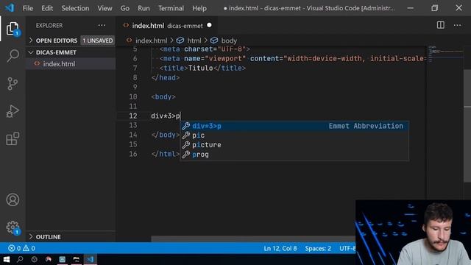Open the File menu
Image resolution: width=471 pixels, height=265 pixels.
click(28, 8)
